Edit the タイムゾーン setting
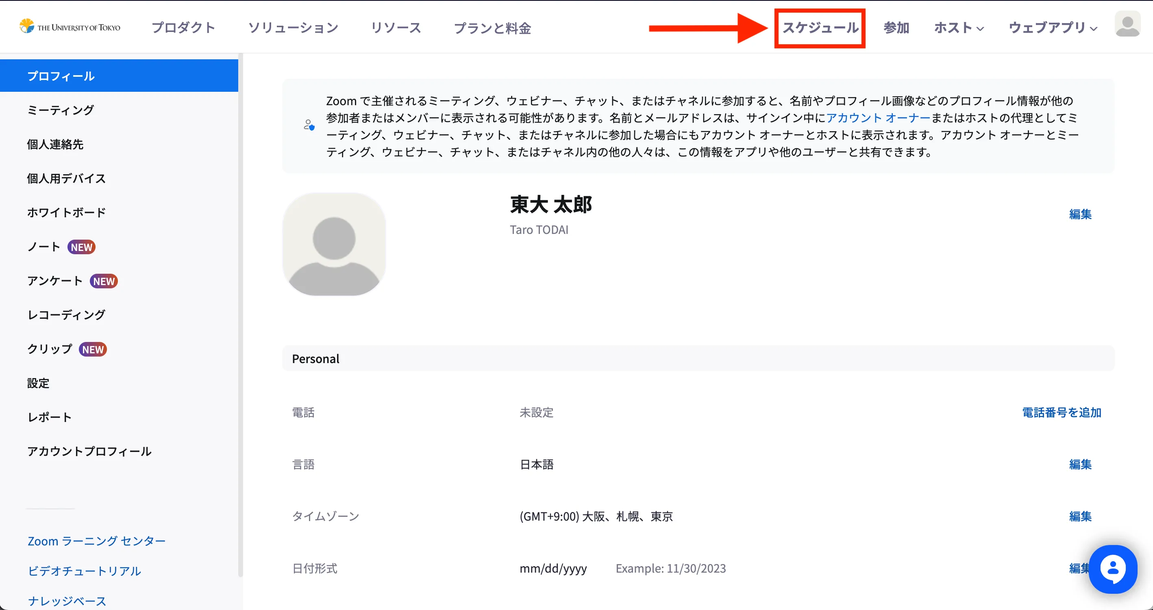This screenshot has height=610, width=1153. 1079,516
